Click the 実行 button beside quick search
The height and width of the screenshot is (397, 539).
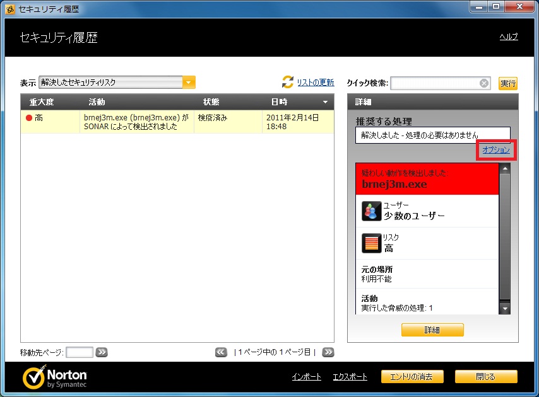pos(507,83)
